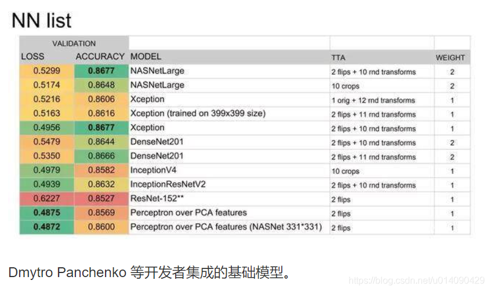The width and height of the screenshot is (490, 291).
Task: Select loss value 0.5163
Action: tap(46, 114)
